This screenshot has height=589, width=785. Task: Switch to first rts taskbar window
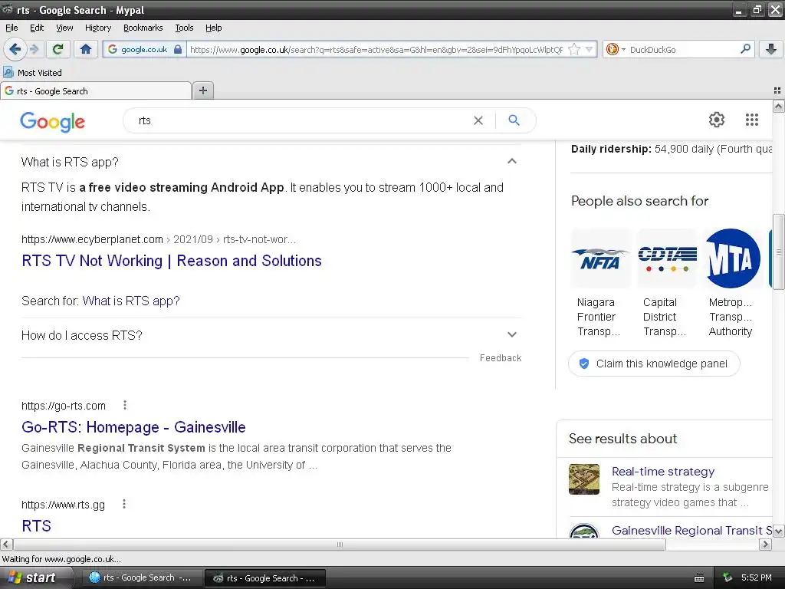click(x=141, y=578)
